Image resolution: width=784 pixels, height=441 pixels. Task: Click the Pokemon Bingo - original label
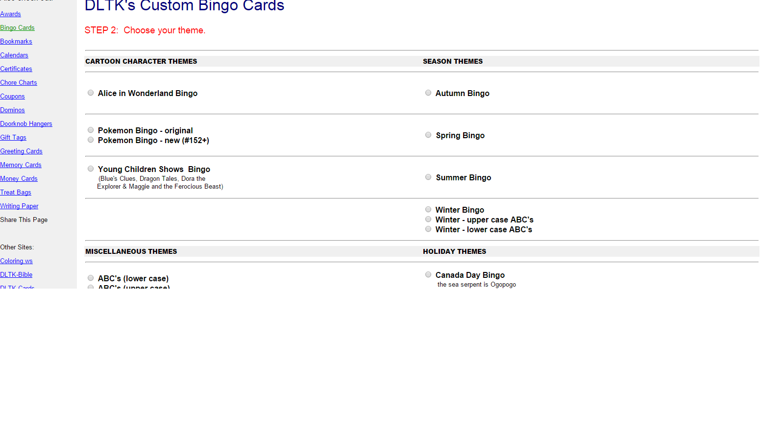(146, 130)
